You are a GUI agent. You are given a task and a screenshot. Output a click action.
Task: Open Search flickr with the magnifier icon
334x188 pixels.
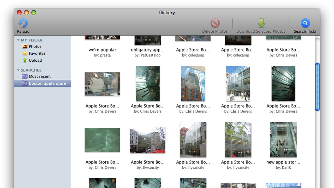pos(305,23)
